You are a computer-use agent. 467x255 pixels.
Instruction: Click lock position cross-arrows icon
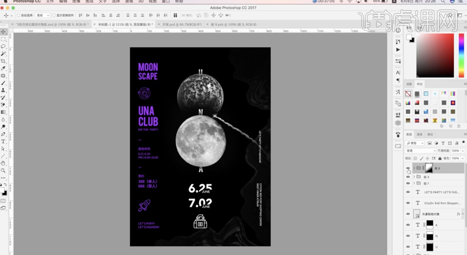(427, 158)
